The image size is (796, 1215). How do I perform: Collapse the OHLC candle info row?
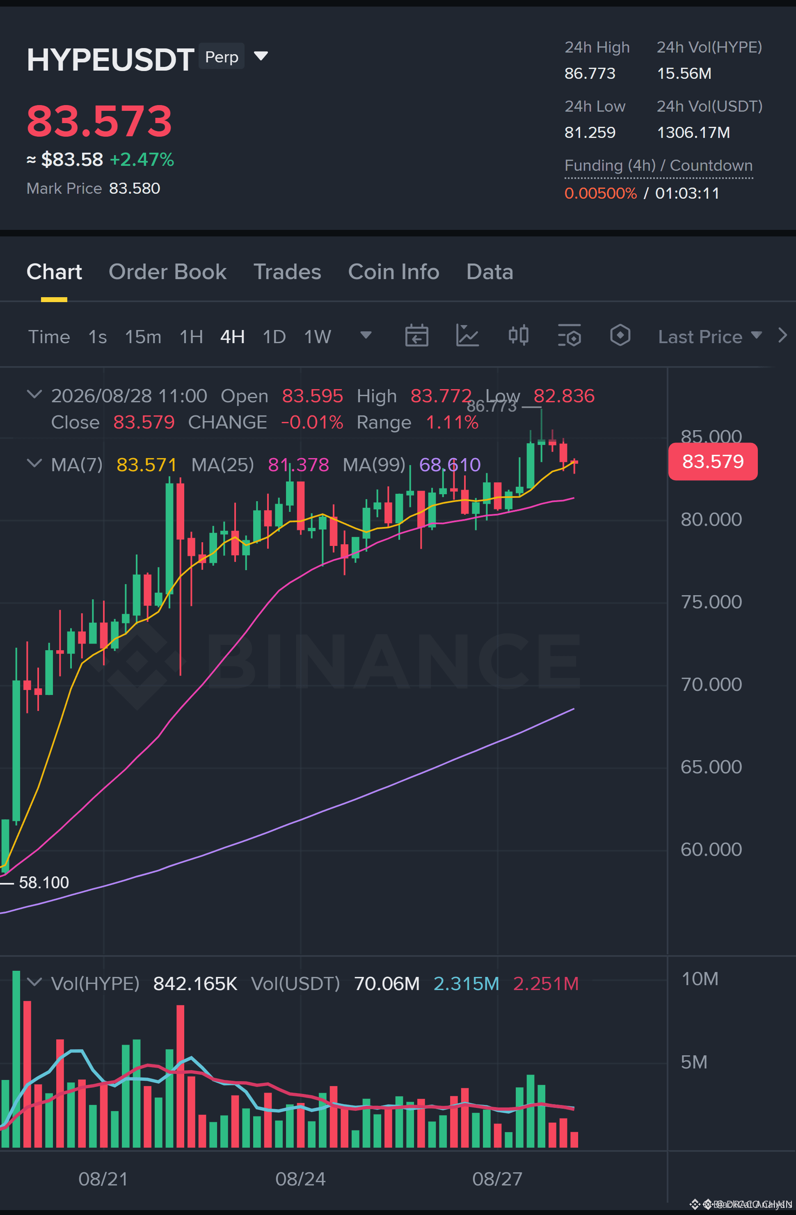click(x=34, y=394)
